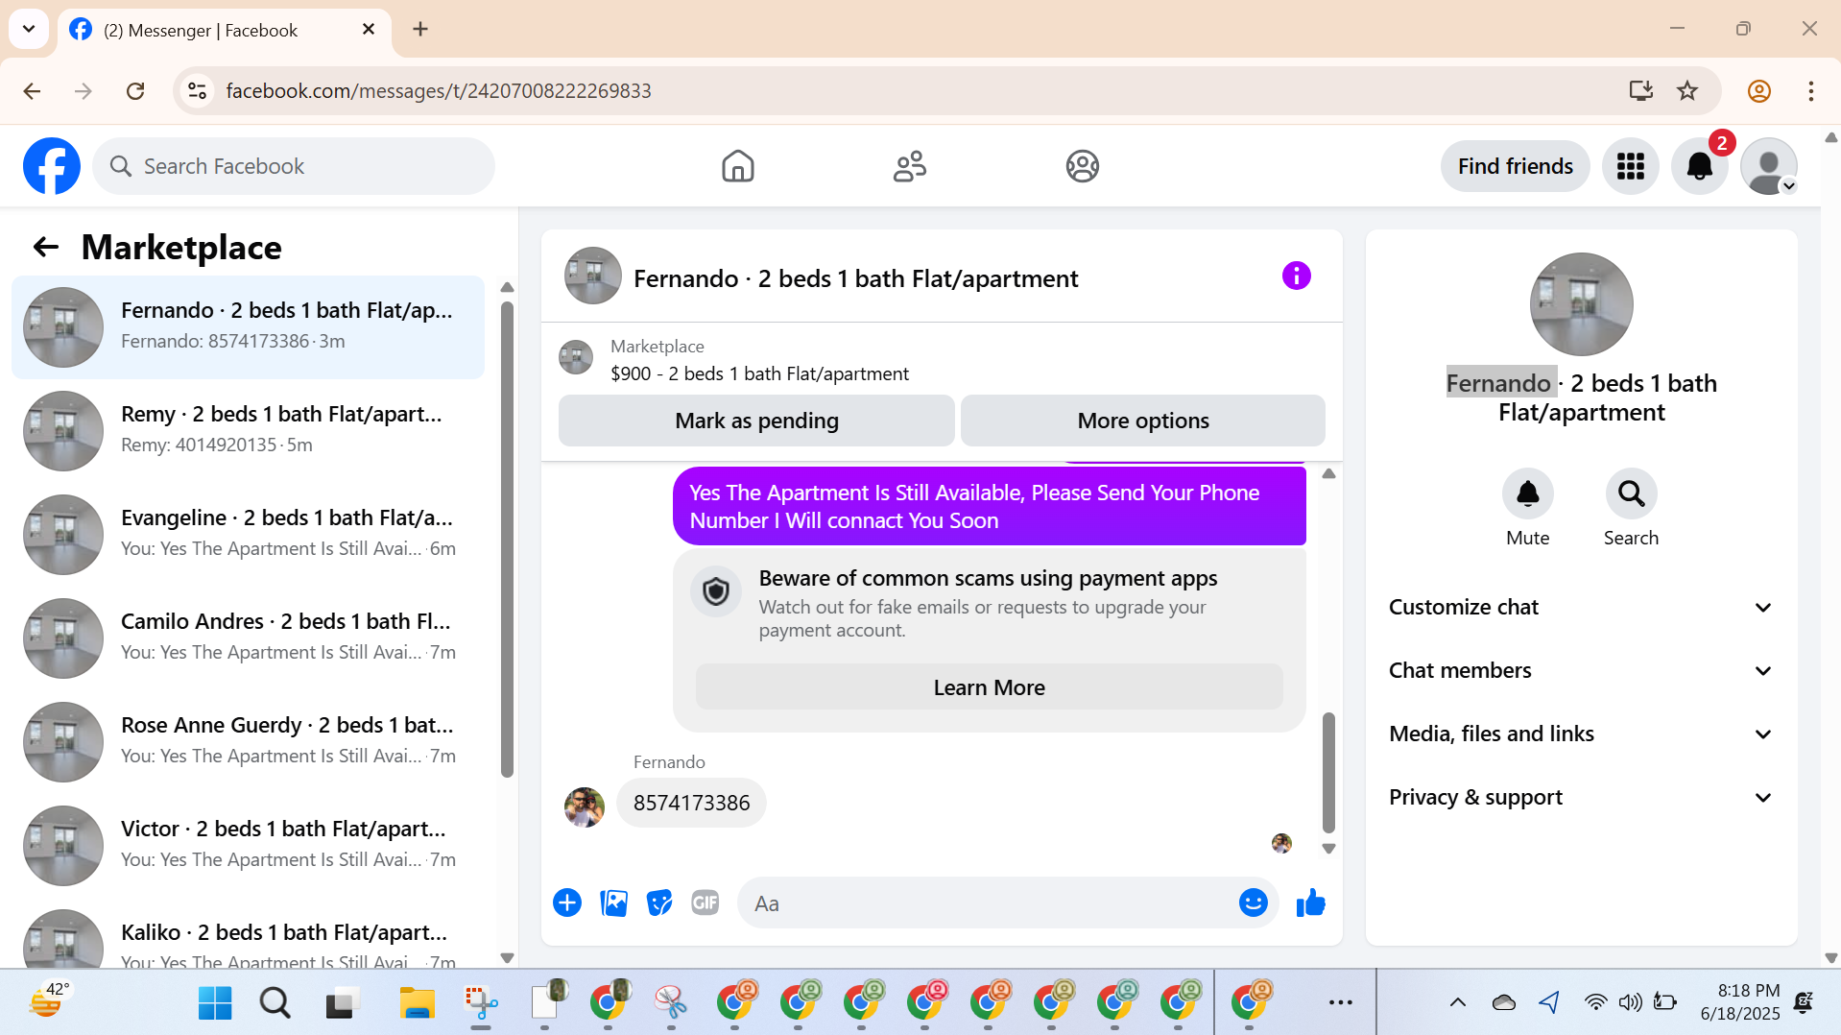1841x1035 pixels.
Task: Open Facebook home via the logo
Action: click(52, 166)
